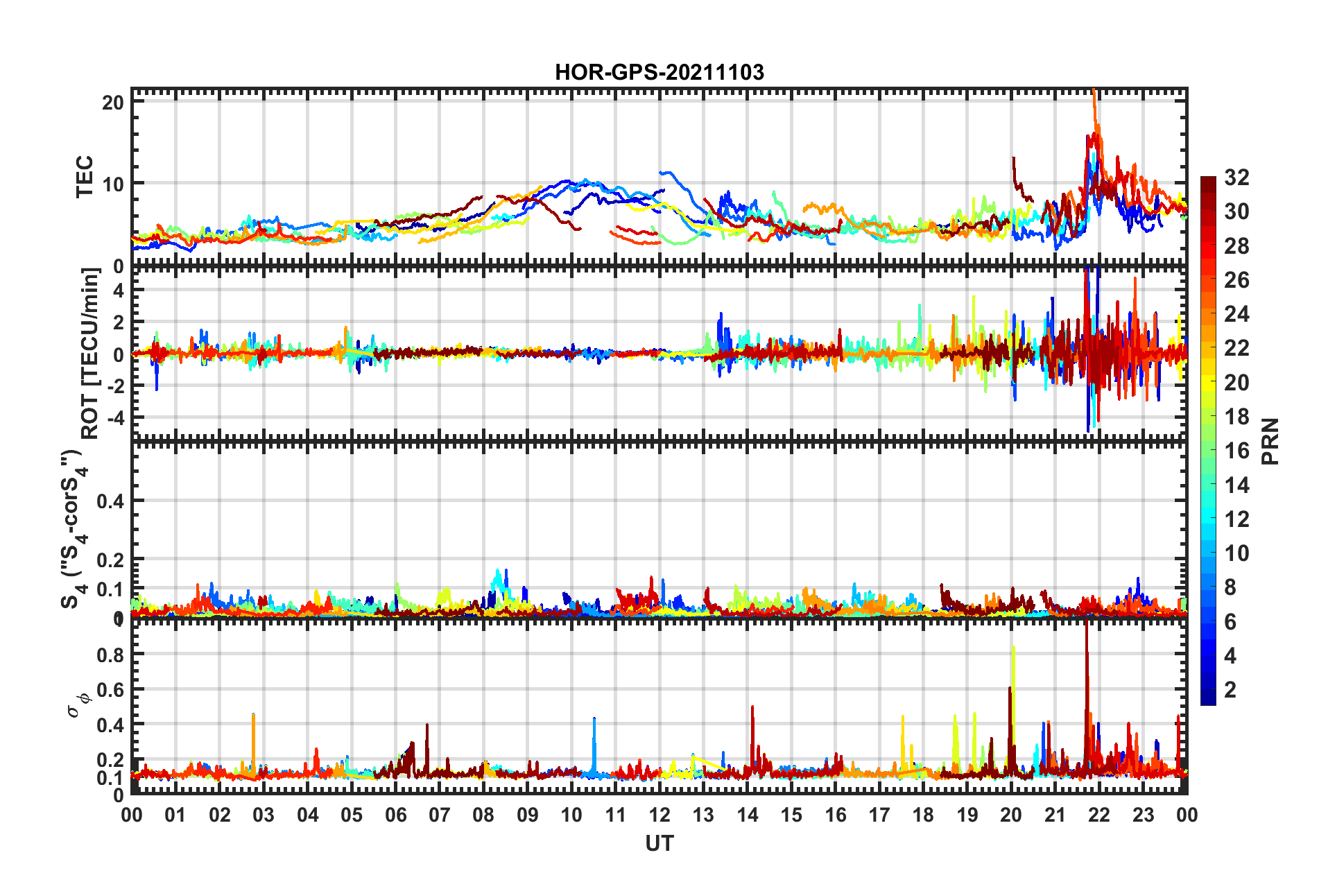Click x-axis tick label 03

point(264,815)
